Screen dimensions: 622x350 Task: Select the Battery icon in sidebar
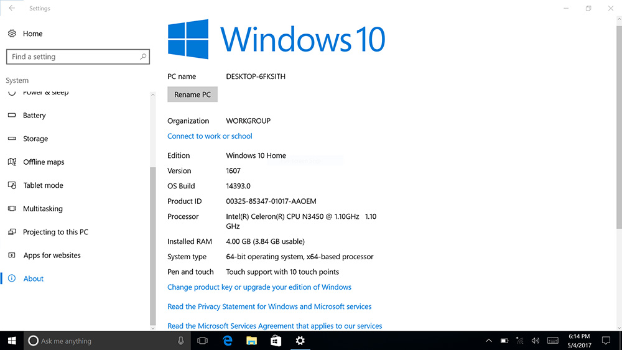pos(12,116)
